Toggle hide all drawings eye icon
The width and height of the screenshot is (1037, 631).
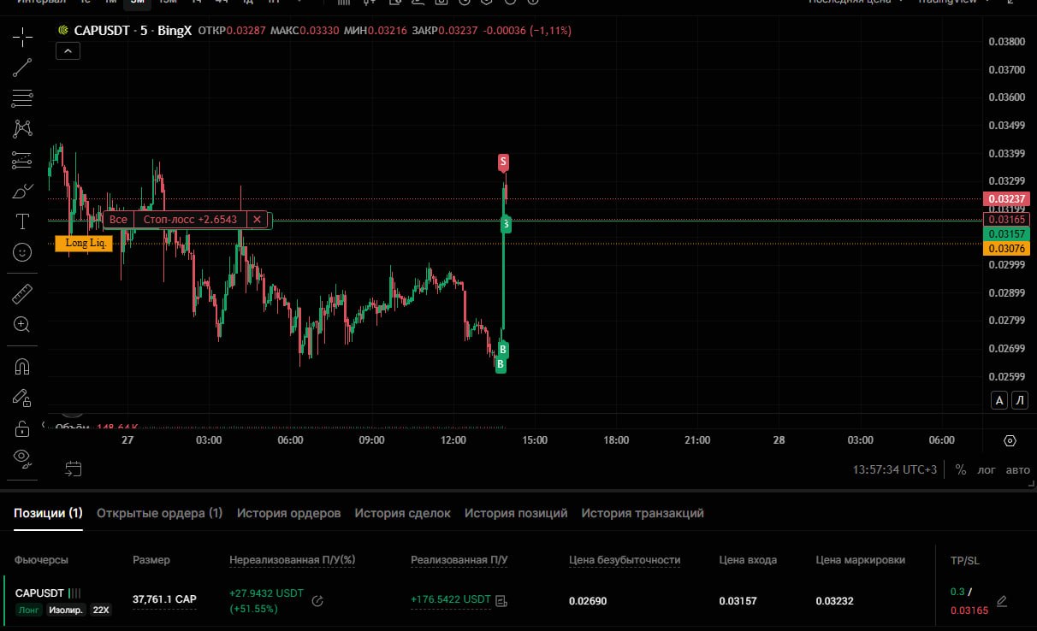point(22,458)
